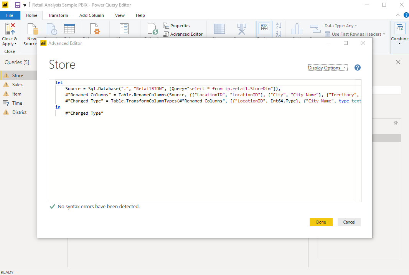Click the Keep Rows icon
This screenshot has height=275, width=409.
[264, 28]
